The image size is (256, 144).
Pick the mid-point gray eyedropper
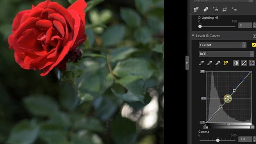[x=210, y=63]
